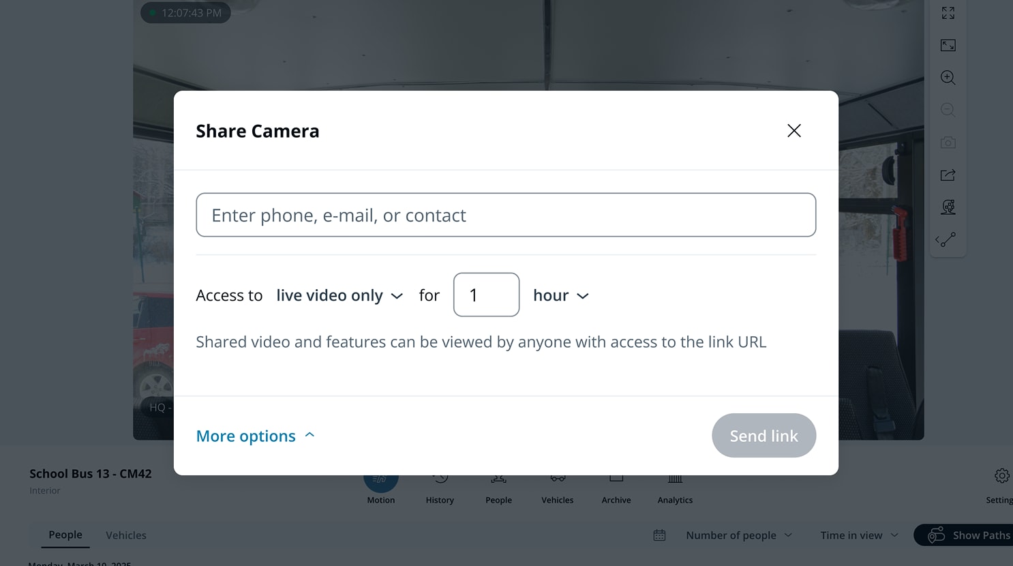Screen dimensions: 1013x566
Task: Toggle Show Paths button
Action: (967, 535)
